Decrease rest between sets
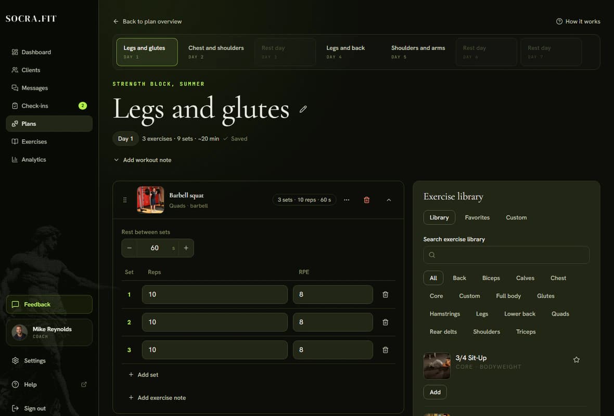Image resolution: width=614 pixels, height=416 pixels. (129, 248)
